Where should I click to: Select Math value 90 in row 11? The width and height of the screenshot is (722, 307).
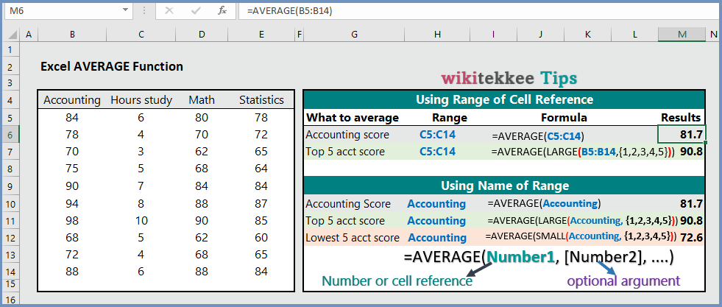click(201, 220)
